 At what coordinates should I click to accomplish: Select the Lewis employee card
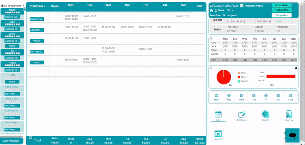point(12,35)
